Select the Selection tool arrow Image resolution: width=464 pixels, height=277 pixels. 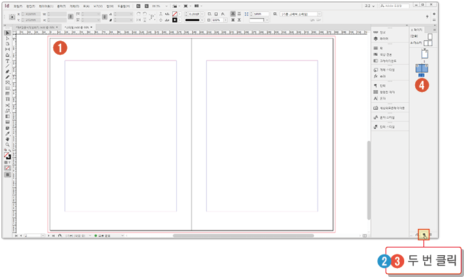click(x=8, y=33)
